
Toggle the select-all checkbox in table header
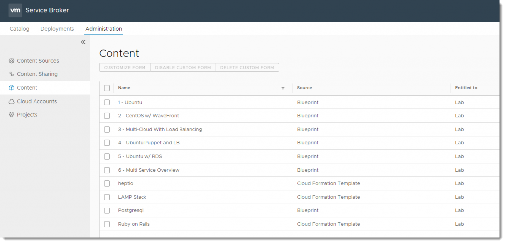point(107,88)
